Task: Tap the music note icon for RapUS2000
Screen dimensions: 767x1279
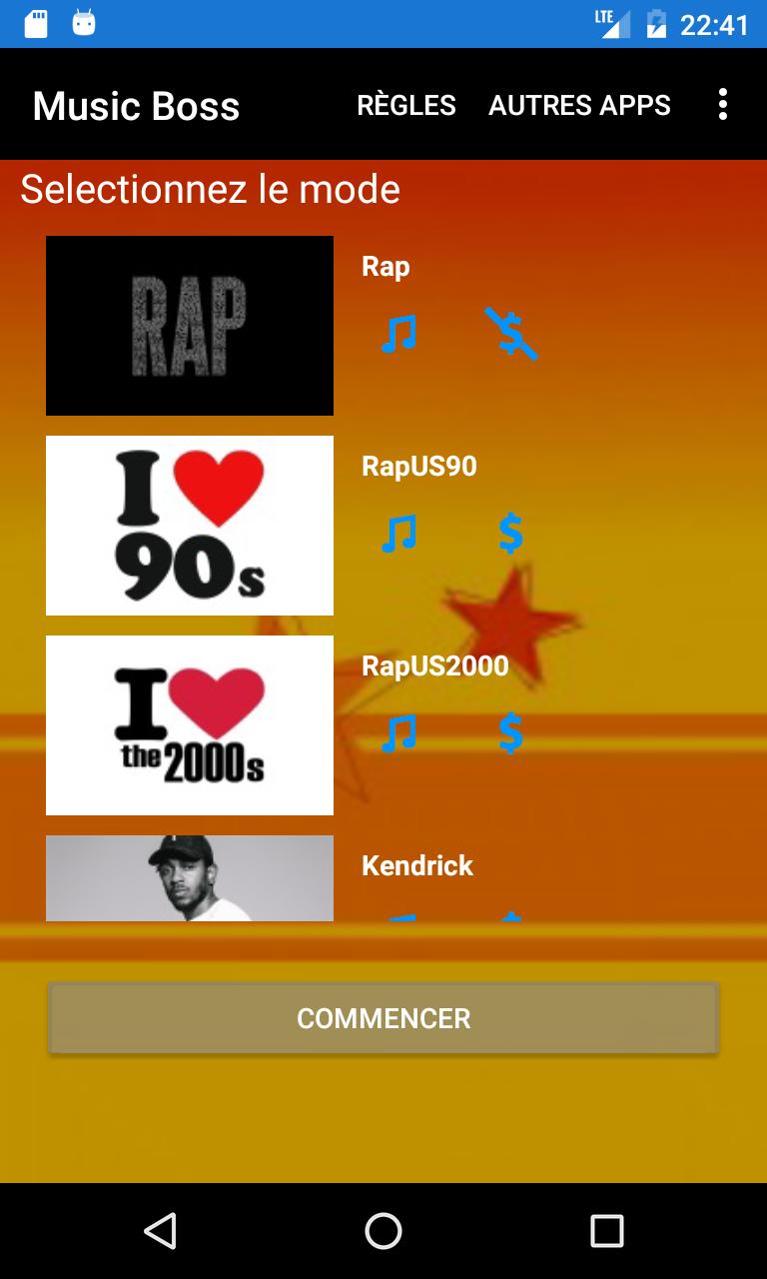Action: tap(398, 733)
